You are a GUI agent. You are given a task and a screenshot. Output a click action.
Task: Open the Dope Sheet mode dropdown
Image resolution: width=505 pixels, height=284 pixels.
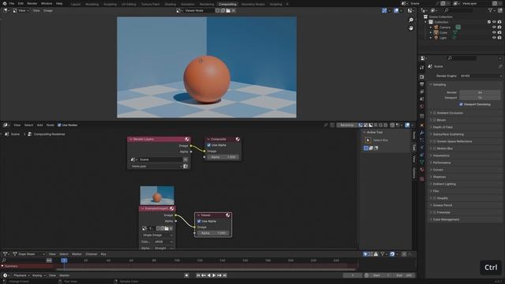(x=28, y=254)
